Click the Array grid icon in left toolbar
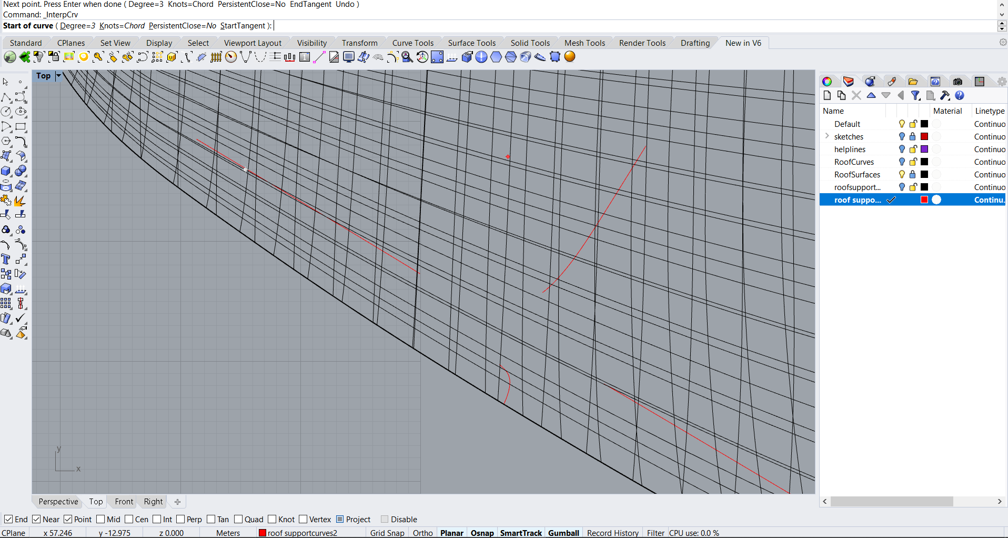1008x538 pixels. [x=6, y=304]
